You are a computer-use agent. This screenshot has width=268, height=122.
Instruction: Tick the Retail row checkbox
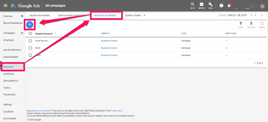coord(30,55)
